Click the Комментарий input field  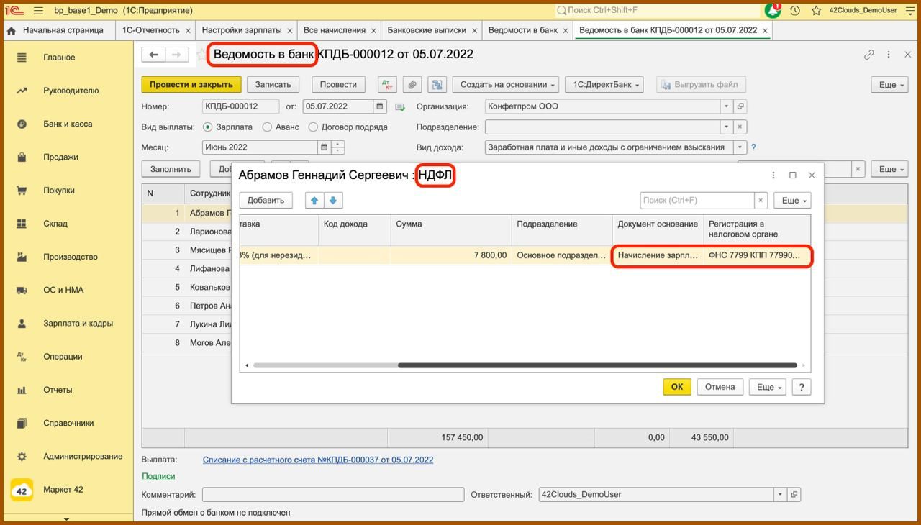tap(332, 495)
